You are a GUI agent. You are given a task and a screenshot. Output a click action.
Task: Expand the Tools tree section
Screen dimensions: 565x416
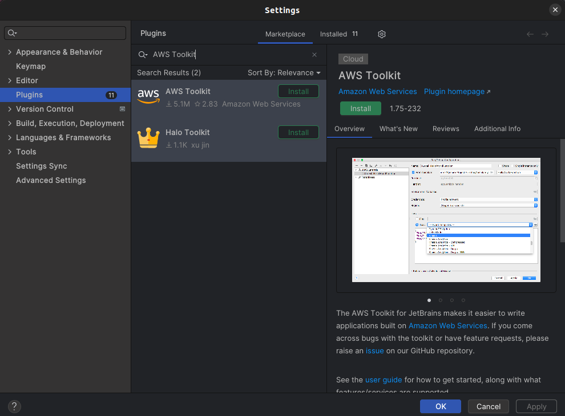10,152
